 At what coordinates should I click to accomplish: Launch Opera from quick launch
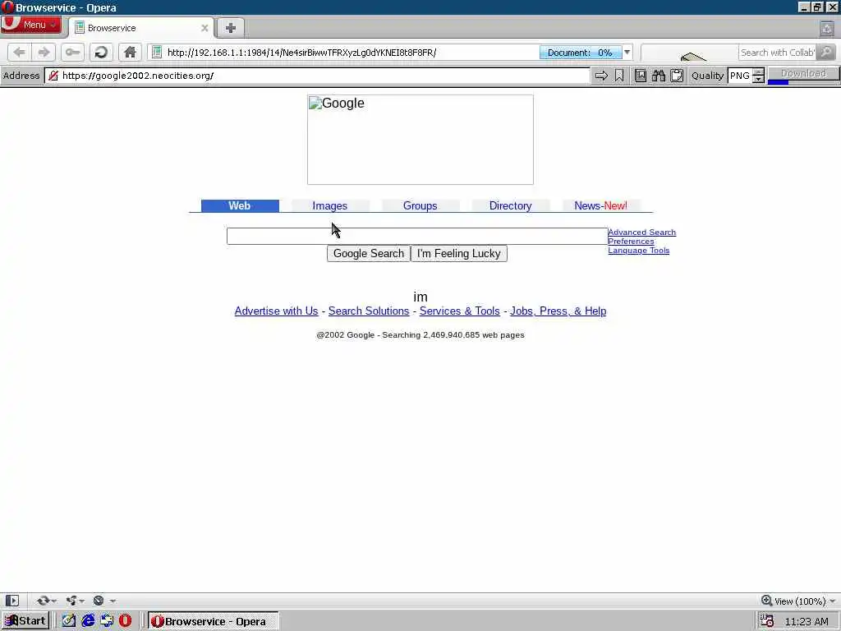point(126,621)
